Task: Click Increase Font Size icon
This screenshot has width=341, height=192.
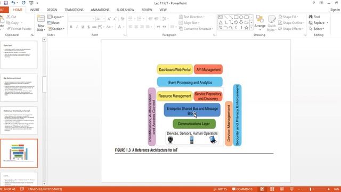Action: pyautogui.click(x=109, y=19)
